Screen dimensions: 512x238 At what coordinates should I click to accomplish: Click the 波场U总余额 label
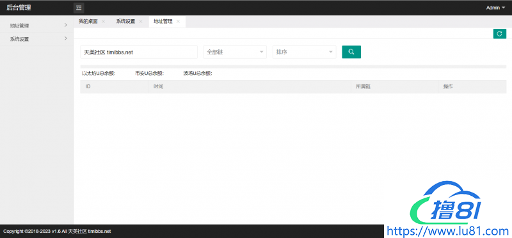click(198, 74)
